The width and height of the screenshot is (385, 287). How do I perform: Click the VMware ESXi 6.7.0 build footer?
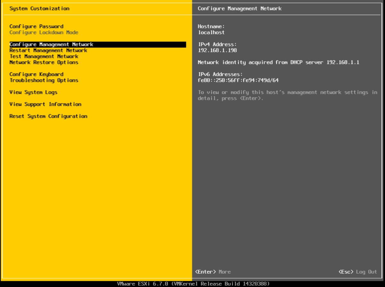[x=193, y=284]
